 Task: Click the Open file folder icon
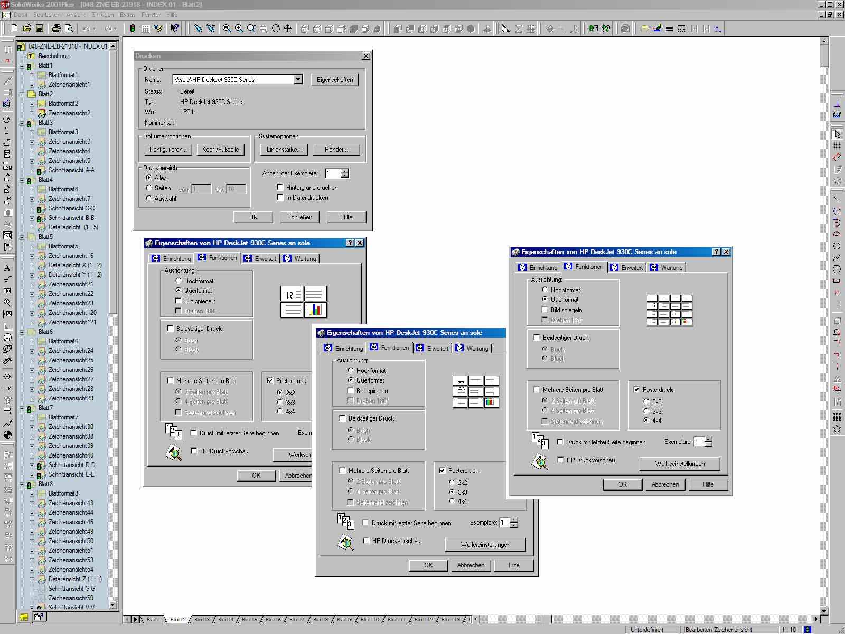pos(27,29)
